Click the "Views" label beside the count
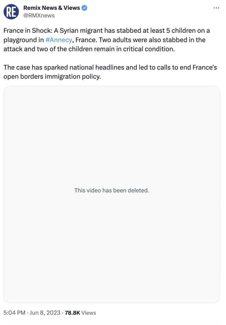 [89, 313]
